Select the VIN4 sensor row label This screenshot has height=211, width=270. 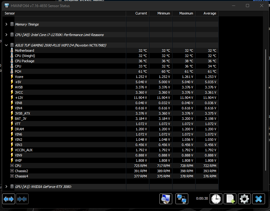(18, 108)
